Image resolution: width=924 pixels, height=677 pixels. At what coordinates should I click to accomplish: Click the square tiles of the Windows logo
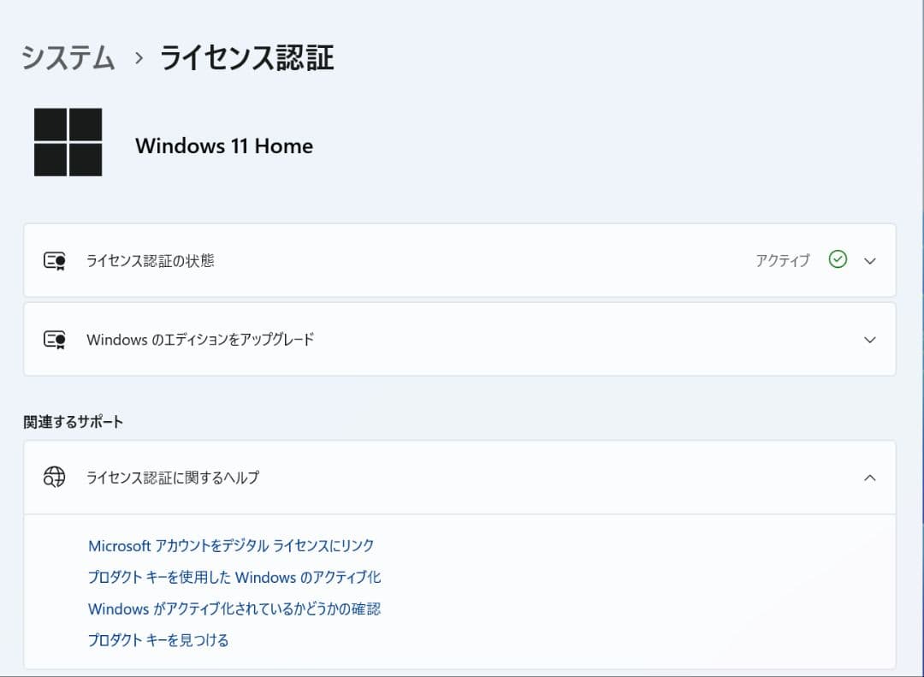tap(67, 141)
